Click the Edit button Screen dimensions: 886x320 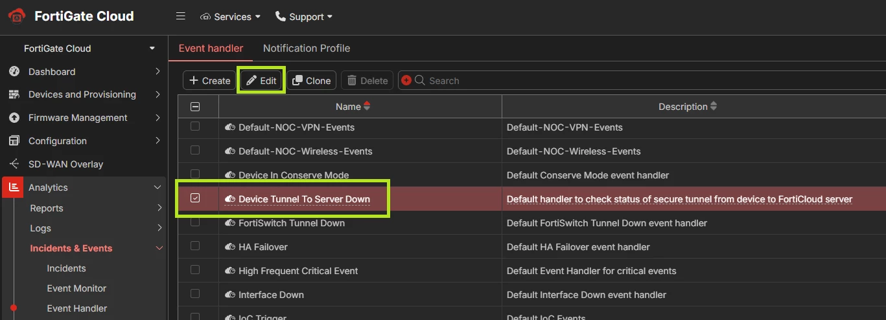261,81
